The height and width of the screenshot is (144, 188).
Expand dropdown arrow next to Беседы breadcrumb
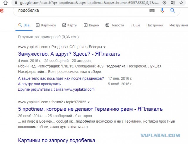pyautogui.click(x=105, y=47)
